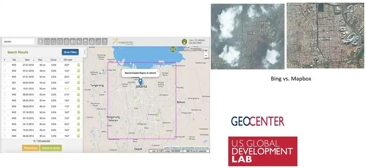Click the map zoom out minus control

pos(206,56)
